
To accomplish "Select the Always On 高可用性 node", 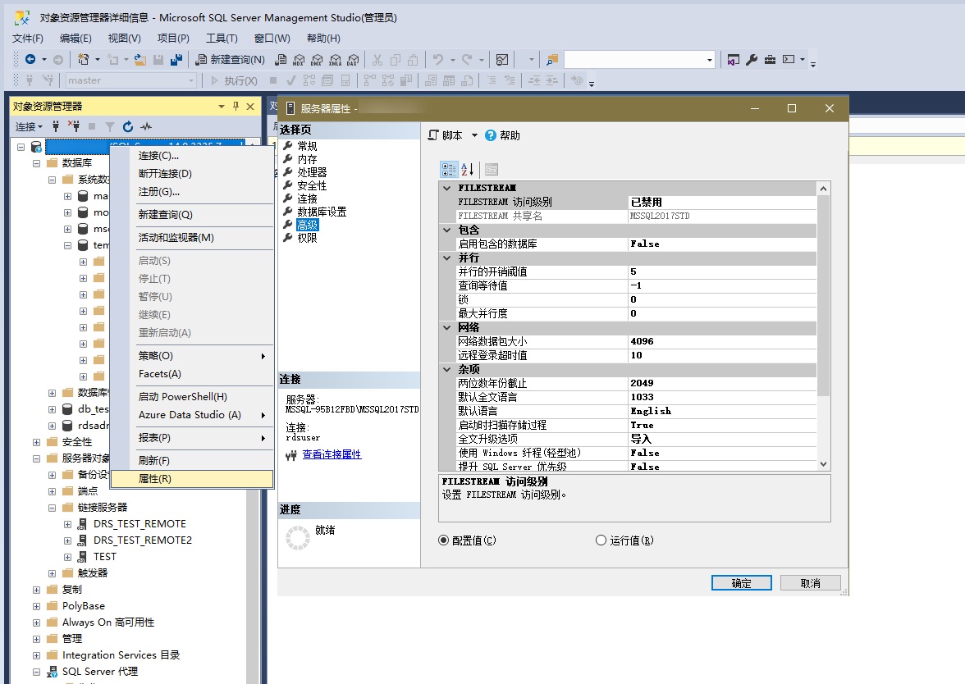I will point(107,622).
